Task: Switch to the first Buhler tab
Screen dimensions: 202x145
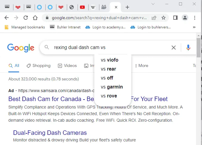Action: click(x=7, y=7)
